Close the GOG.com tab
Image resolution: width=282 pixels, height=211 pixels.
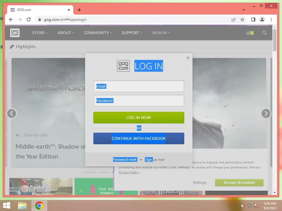point(69,10)
